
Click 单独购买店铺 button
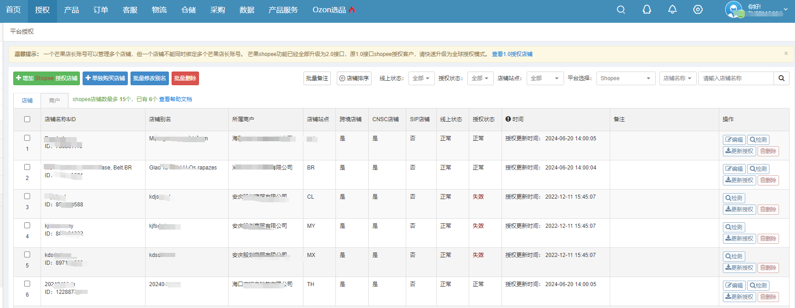pyautogui.click(x=105, y=78)
